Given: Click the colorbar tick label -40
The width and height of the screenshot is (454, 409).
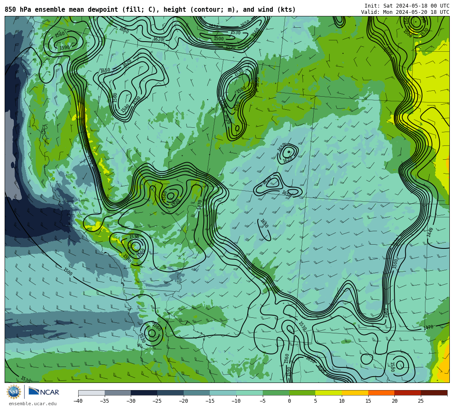Looking at the screenshot, I should 78,401.
